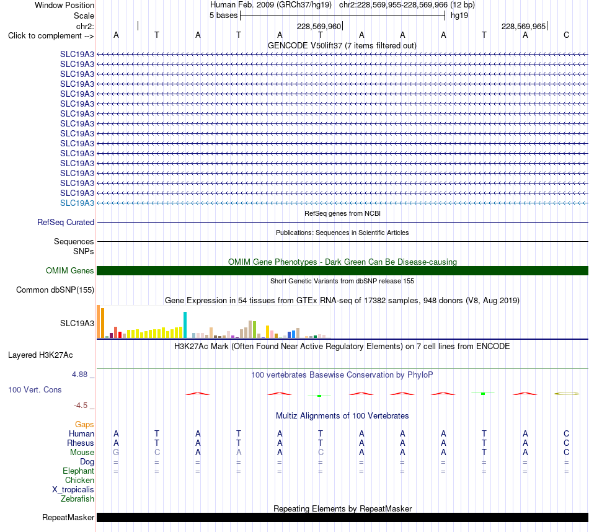This screenshot has height=532, width=589.
Task: Click the 4.88 PhyloP upper range value
Action: (x=79, y=375)
